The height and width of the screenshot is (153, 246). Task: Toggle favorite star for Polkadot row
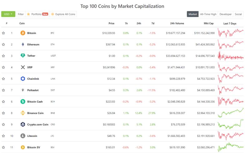click(3, 90)
